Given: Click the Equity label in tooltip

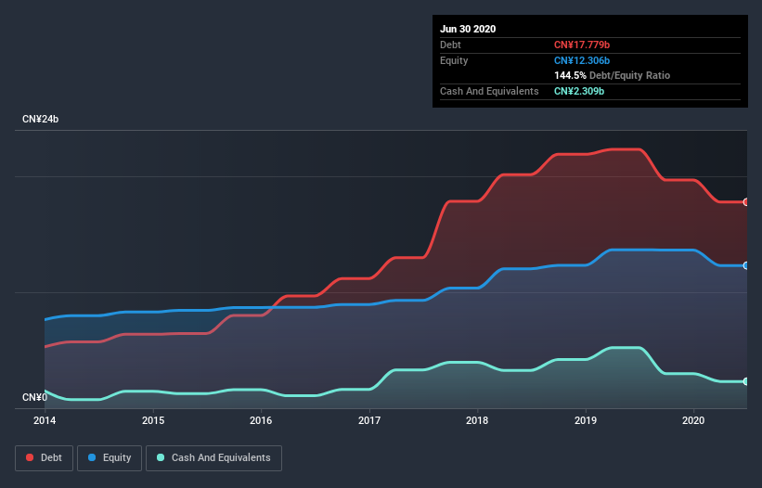Looking at the screenshot, I should pyautogui.click(x=454, y=60).
